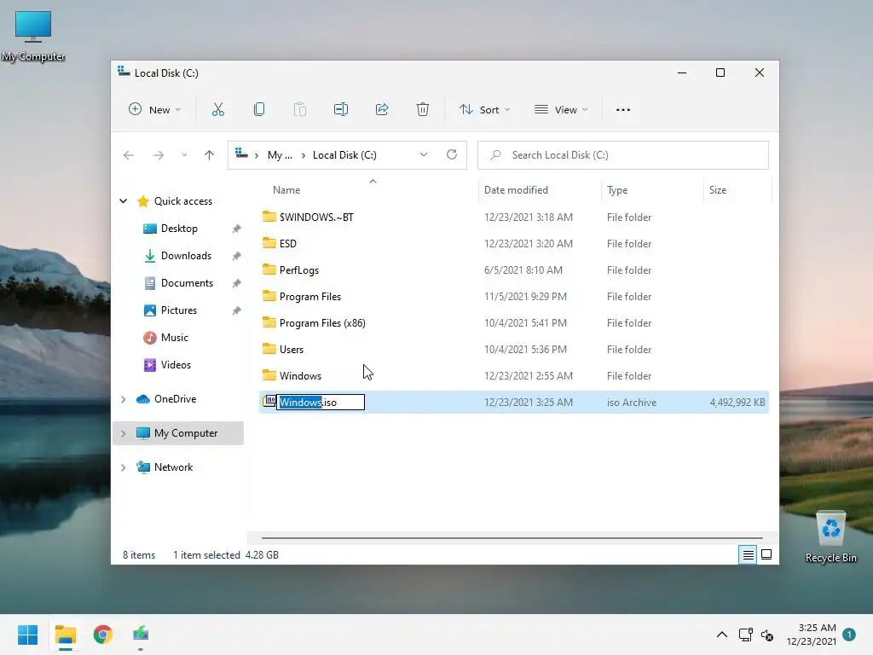Select Videos in navigation pane
The image size is (873, 655).
pos(176,365)
